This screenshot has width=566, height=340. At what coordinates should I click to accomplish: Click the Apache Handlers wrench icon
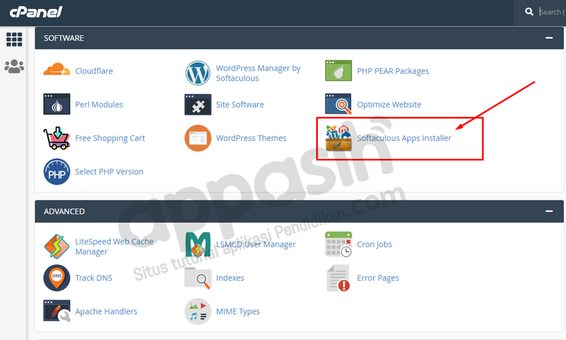57,311
